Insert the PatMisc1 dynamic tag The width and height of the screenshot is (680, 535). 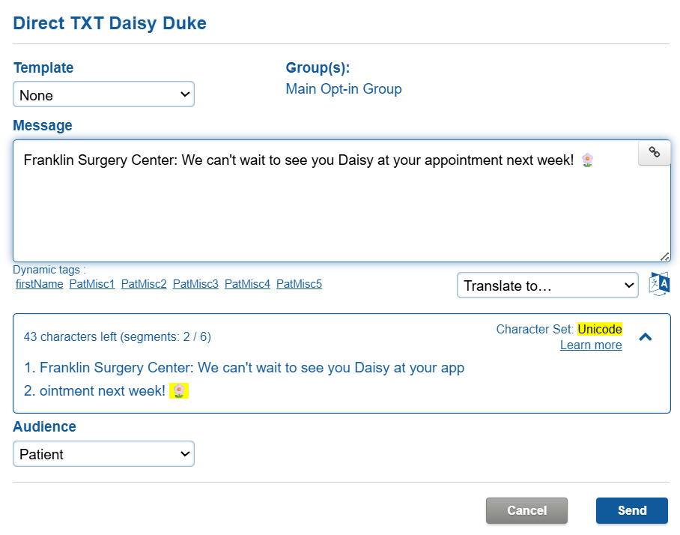pyautogui.click(x=92, y=284)
